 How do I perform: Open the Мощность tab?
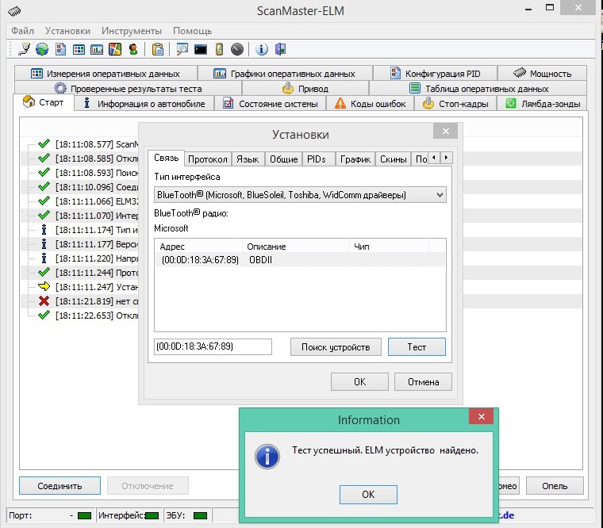coord(542,74)
